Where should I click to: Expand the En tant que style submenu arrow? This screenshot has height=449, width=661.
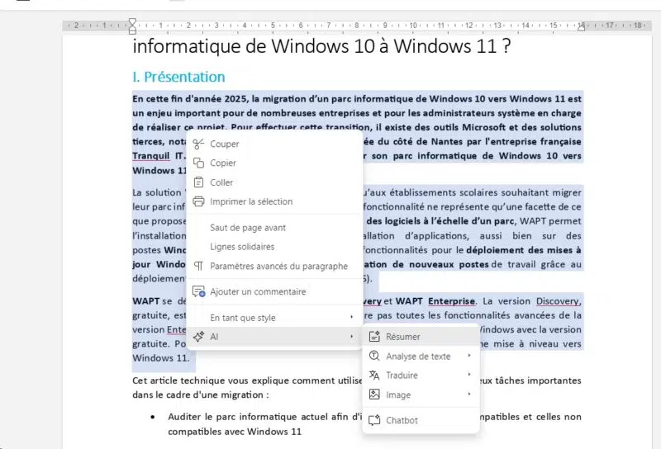[352, 317]
